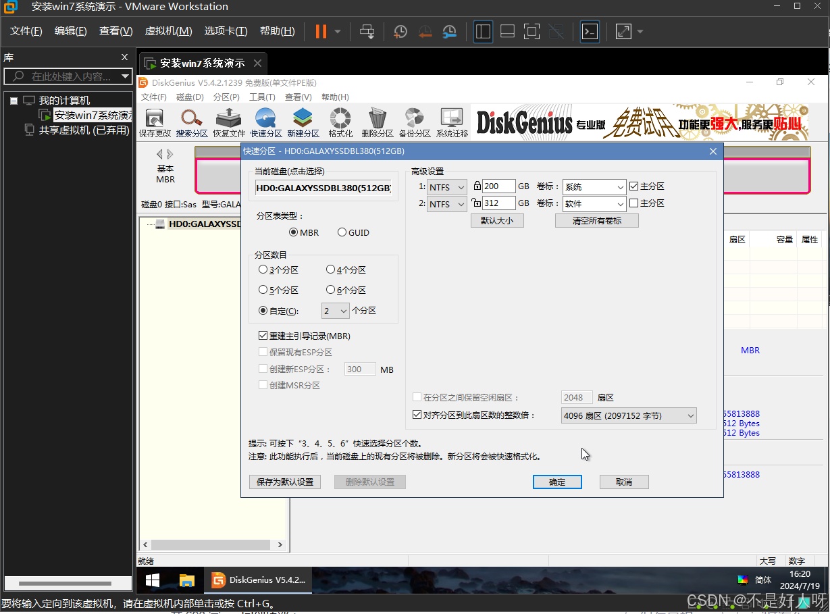
Task: Click the 新建分区 toolbar icon
Action: 303,118
